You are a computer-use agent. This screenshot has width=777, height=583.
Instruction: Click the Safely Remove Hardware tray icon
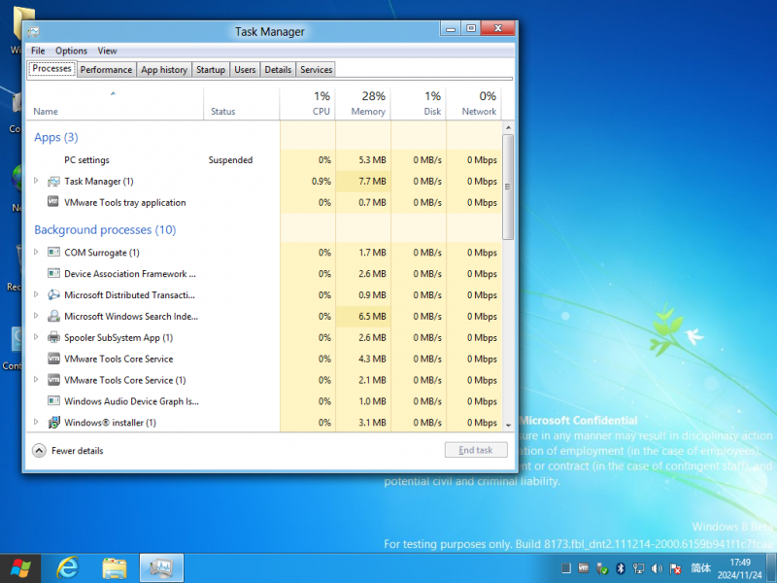click(602, 568)
